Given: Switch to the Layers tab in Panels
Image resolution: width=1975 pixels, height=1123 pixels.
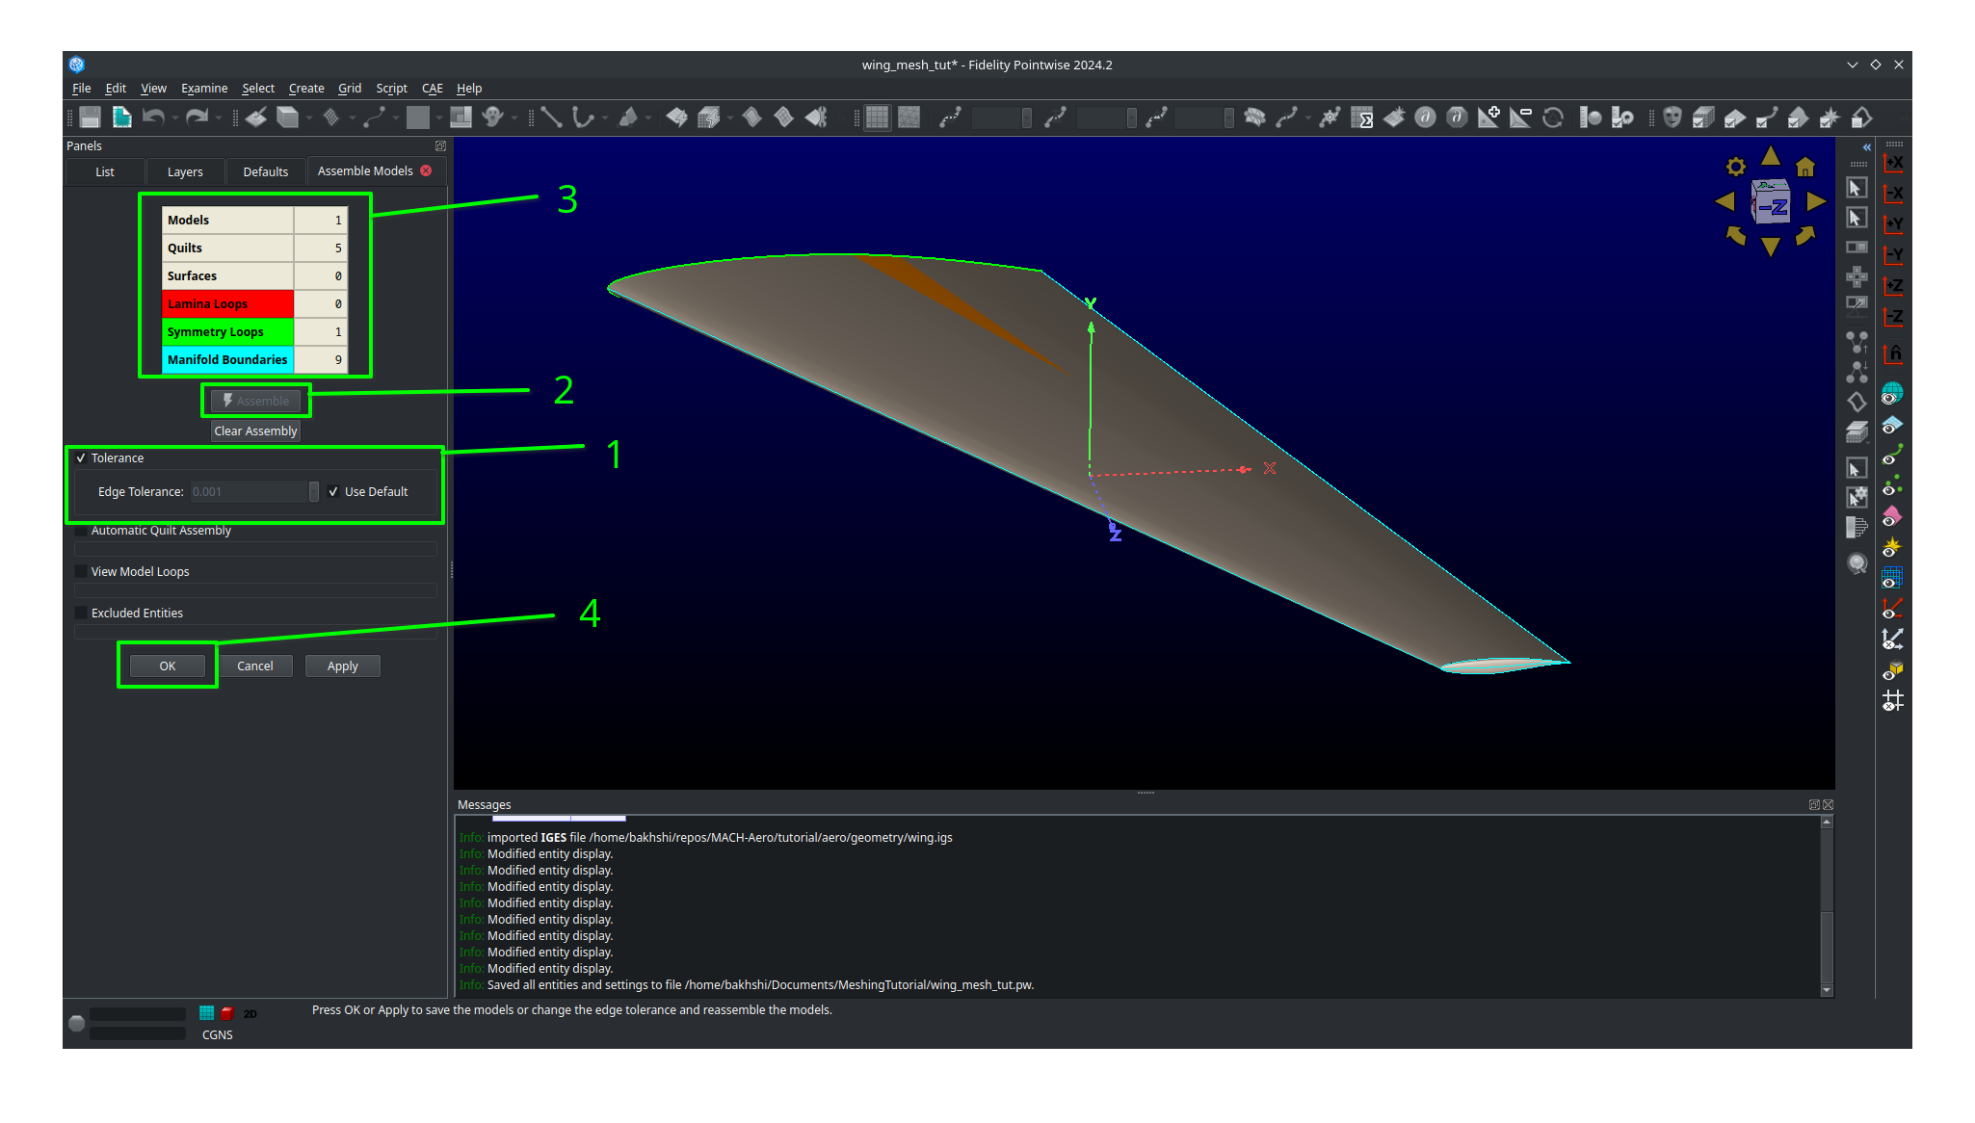Looking at the screenshot, I should coord(185,171).
